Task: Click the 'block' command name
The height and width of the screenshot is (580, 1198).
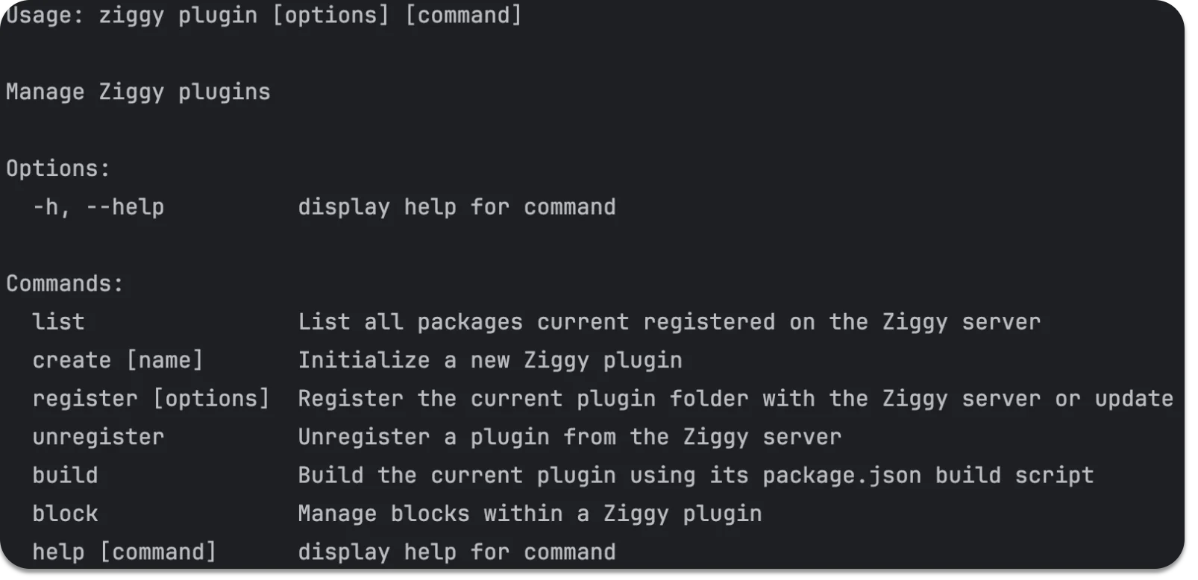Action: [65, 514]
